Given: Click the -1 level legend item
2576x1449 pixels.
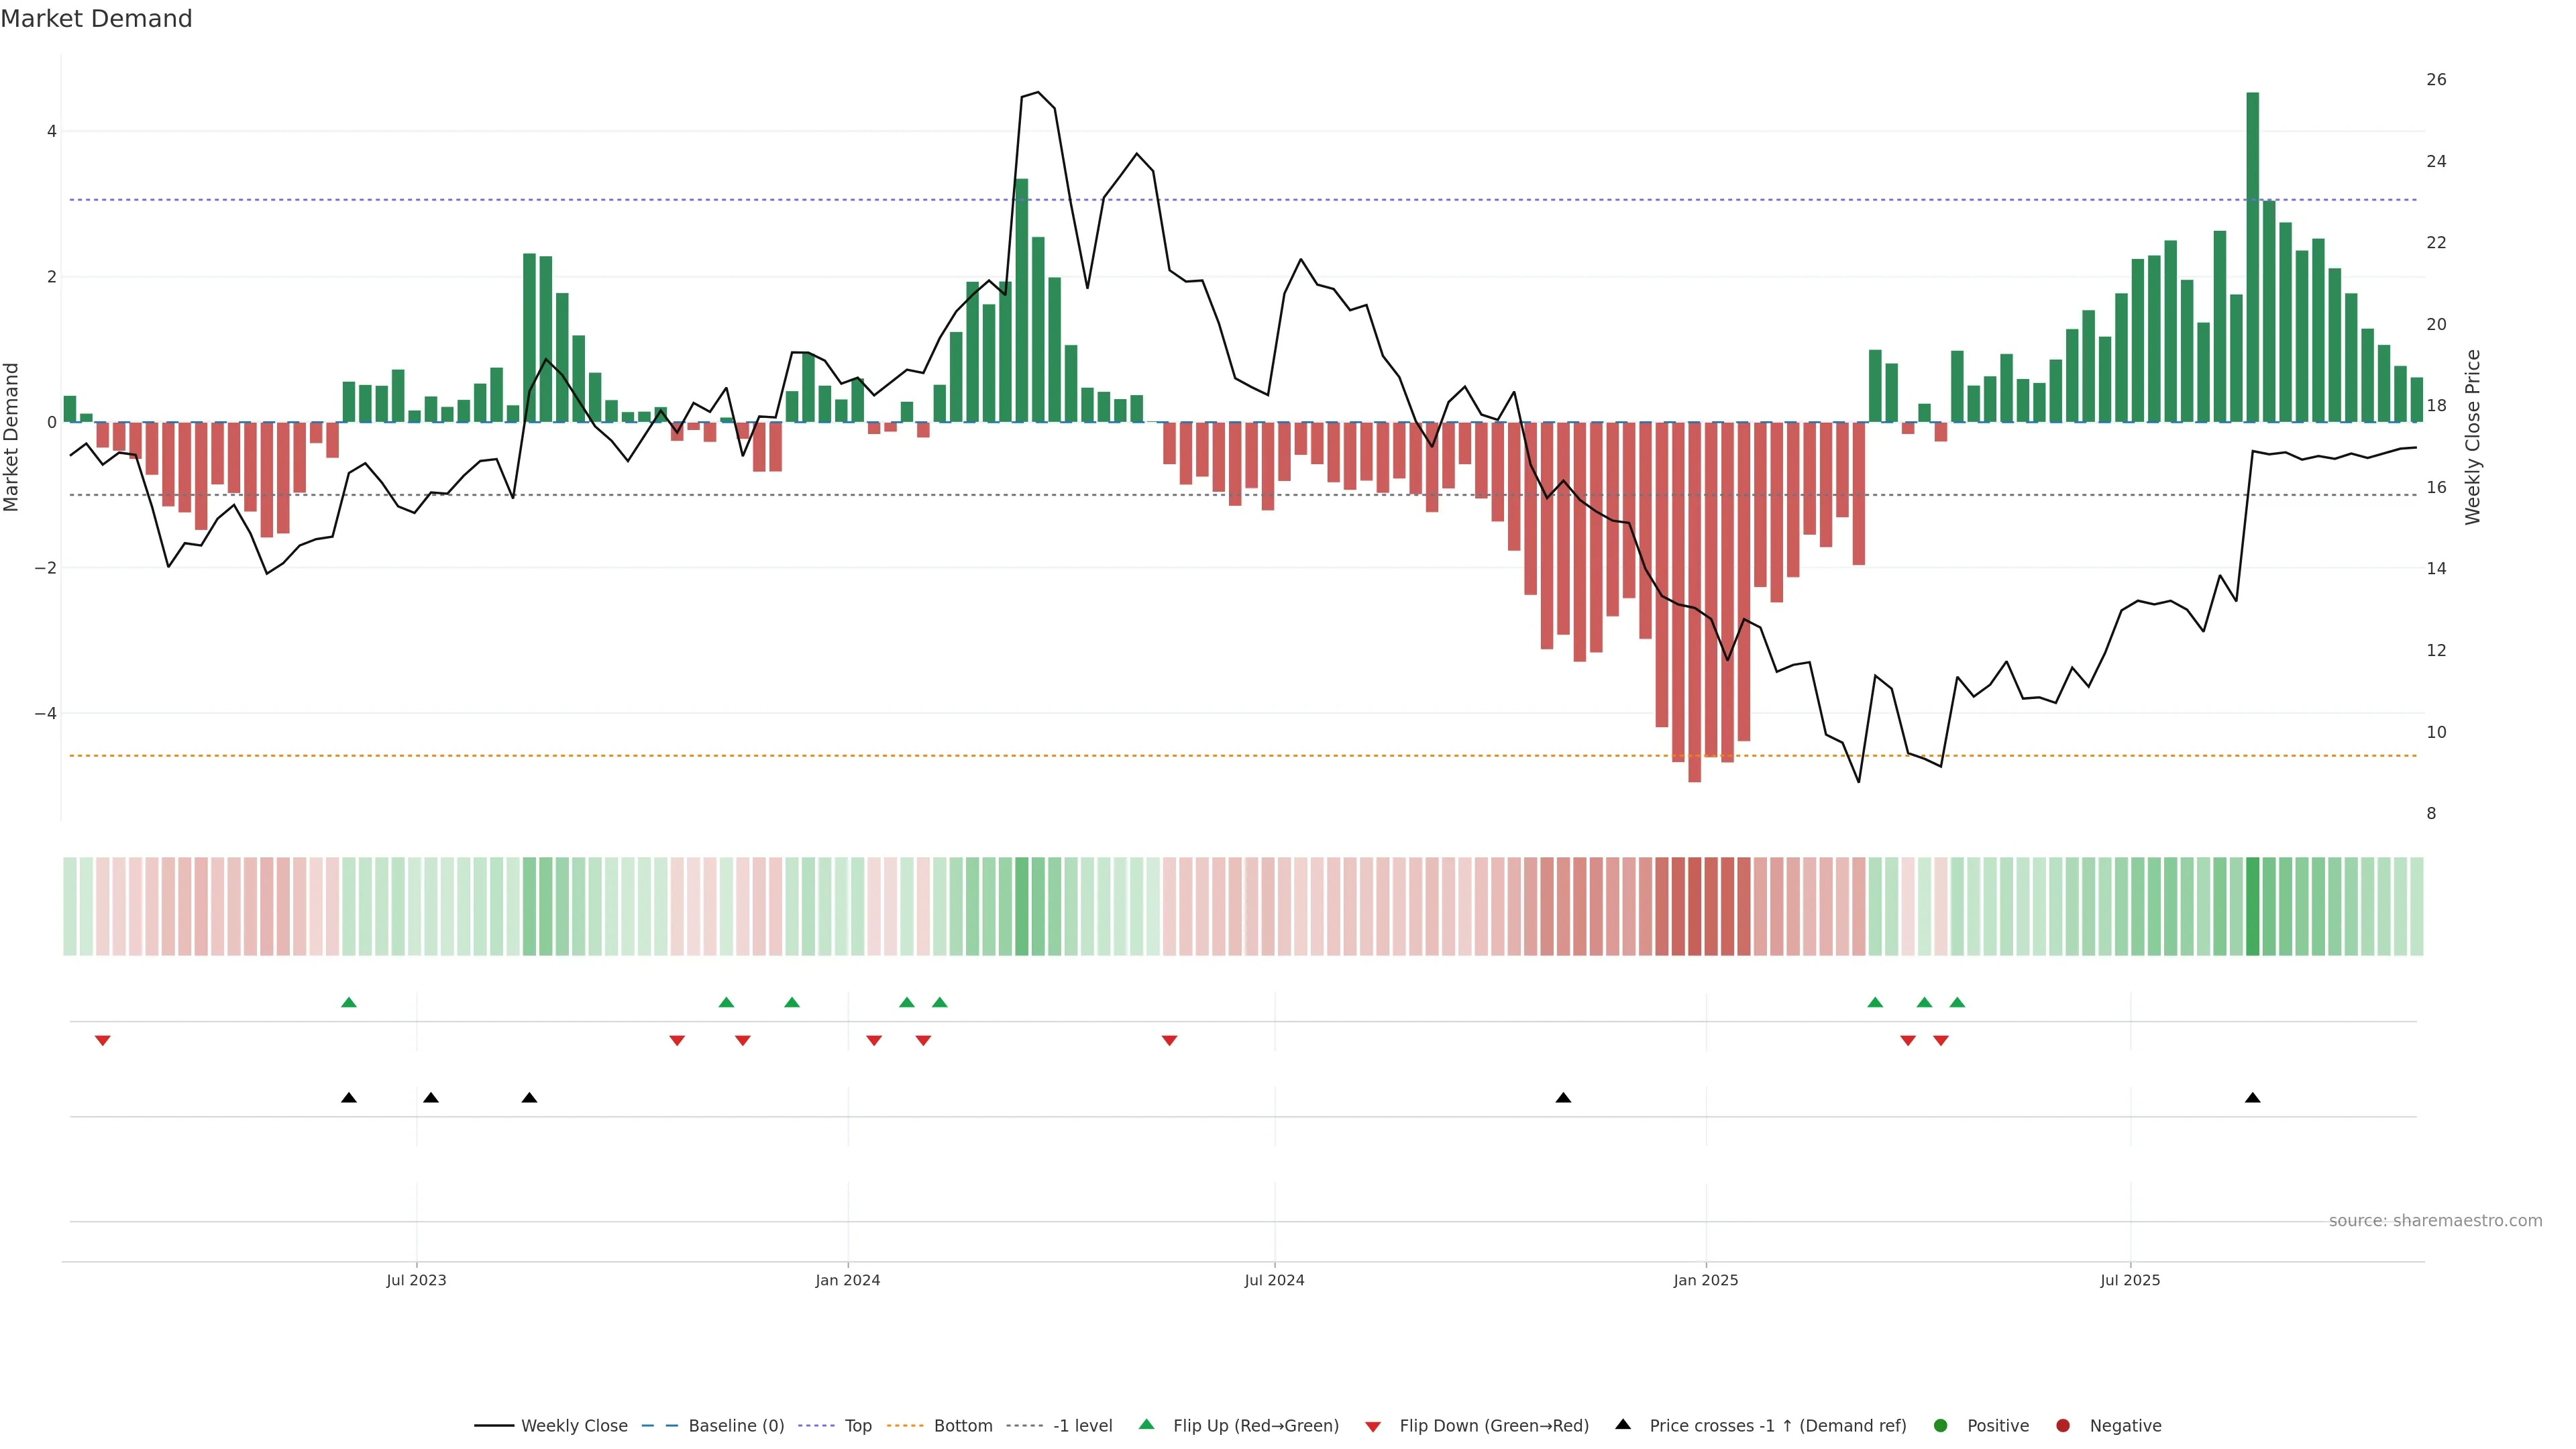Looking at the screenshot, I should [x=1082, y=1426].
